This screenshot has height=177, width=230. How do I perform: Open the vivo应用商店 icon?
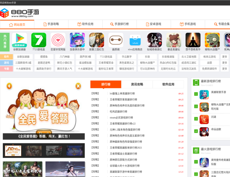coord(135,40)
